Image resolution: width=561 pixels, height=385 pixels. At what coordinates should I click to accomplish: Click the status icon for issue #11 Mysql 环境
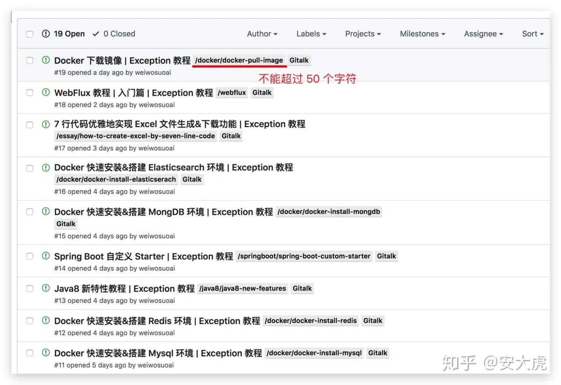46,353
